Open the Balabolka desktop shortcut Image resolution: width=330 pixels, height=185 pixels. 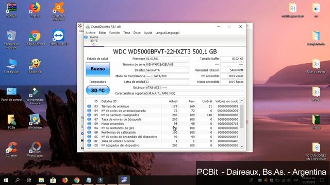(35, 66)
